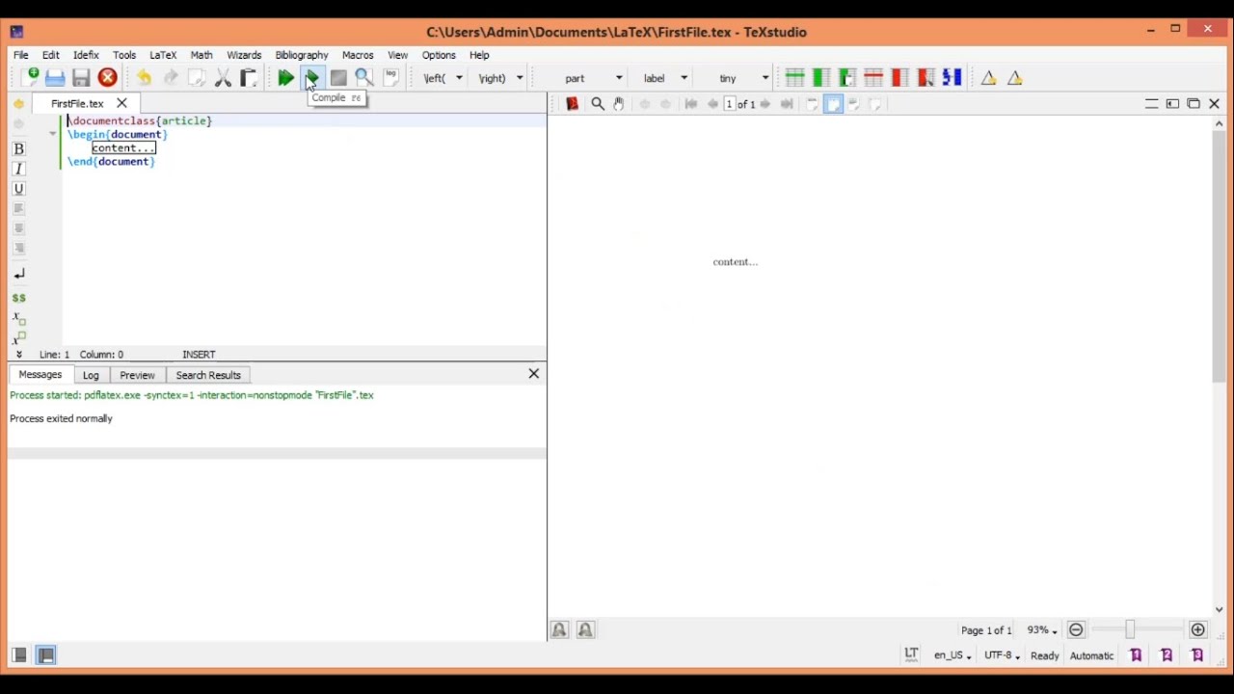Click the blue align columns icon
Image resolution: width=1234 pixels, height=694 pixels.
click(952, 78)
